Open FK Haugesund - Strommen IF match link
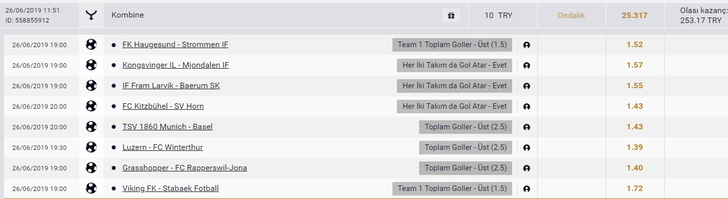This screenshot has height=199, width=728. click(175, 45)
